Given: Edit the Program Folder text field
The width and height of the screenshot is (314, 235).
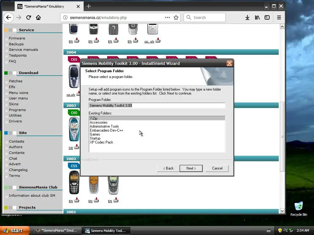Looking at the screenshot, I should [157, 106].
